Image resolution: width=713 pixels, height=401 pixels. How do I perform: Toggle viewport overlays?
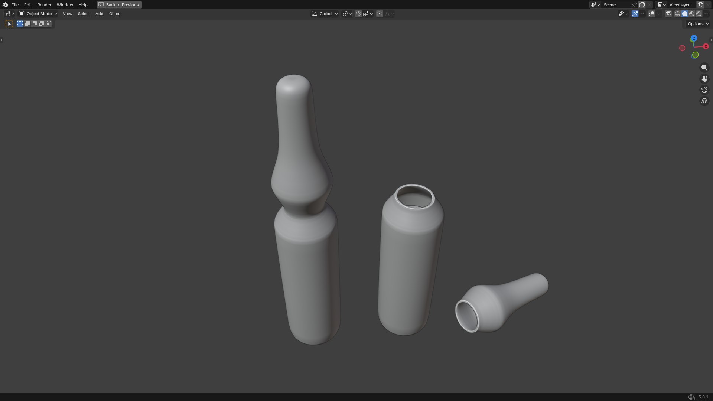(x=652, y=14)
